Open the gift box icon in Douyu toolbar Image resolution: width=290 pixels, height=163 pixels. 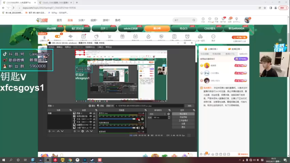point(123,37)
